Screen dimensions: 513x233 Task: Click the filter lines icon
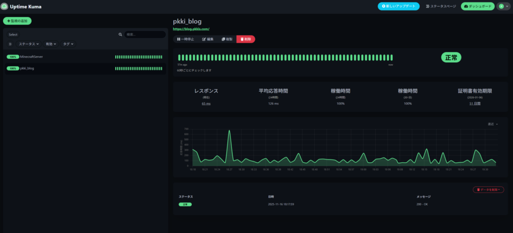pos(10,43)
